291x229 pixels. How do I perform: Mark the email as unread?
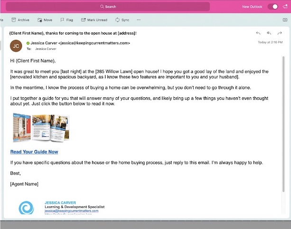(x=94, y=20)
